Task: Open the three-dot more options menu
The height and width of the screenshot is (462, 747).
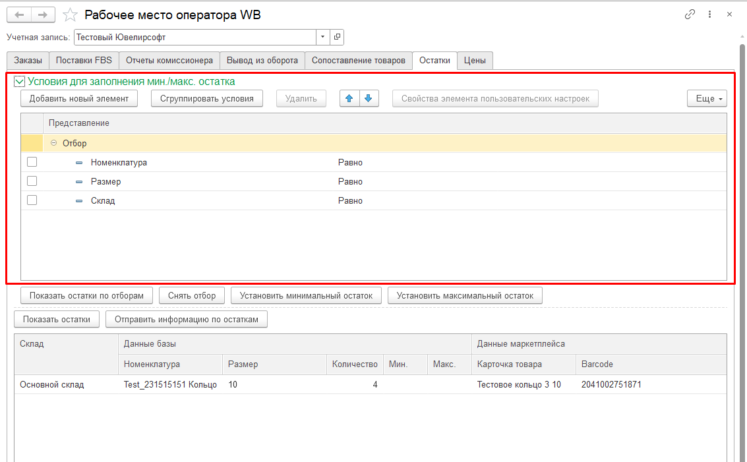Action: click(709, 14)
